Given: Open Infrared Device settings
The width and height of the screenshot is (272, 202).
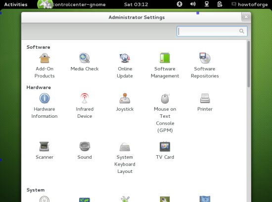Looking at the screenshot, I should click(x=85, y=105).
